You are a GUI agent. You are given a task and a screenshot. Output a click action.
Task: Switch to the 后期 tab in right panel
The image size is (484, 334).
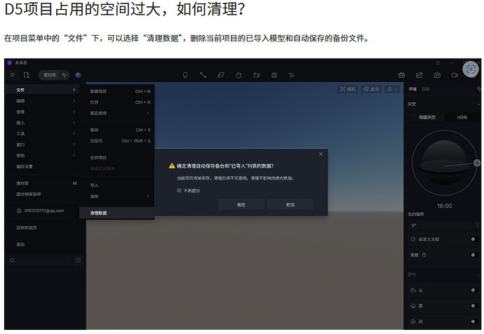pos(426,89)
